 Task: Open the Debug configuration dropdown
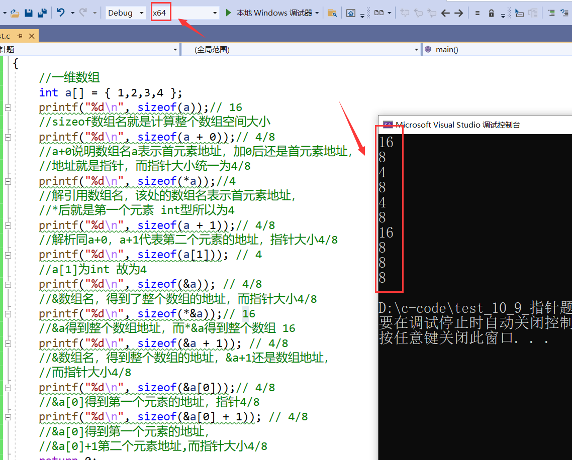click(126, 13)
